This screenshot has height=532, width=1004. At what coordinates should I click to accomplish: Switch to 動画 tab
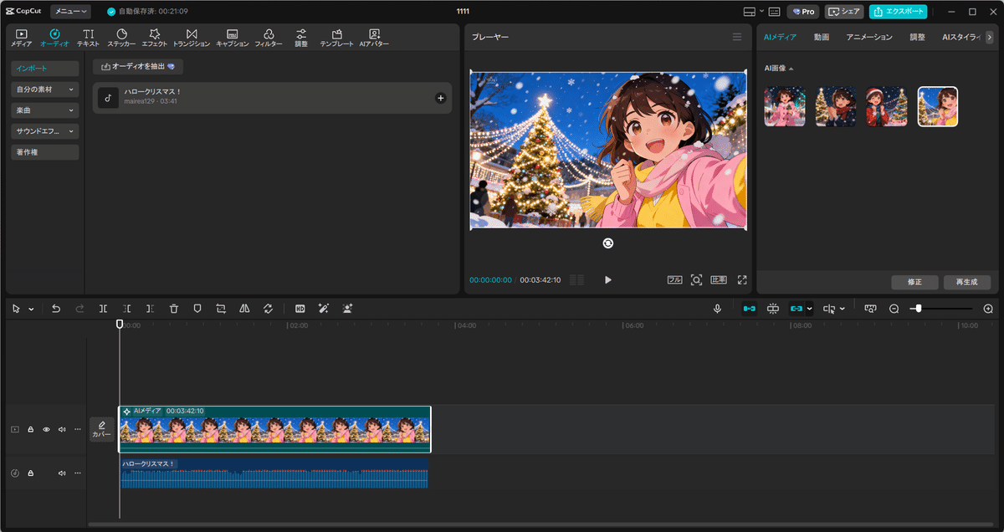coord(821,38)
